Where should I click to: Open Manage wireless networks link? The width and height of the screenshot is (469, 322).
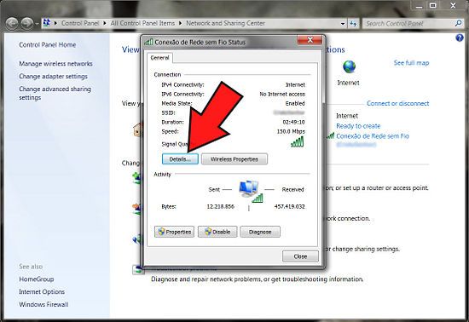[x=55, y=64]
